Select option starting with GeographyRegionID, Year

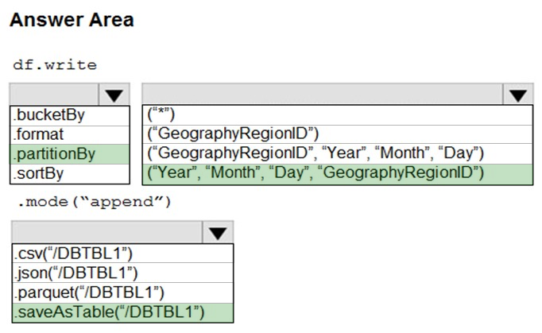tap(338, 154)
